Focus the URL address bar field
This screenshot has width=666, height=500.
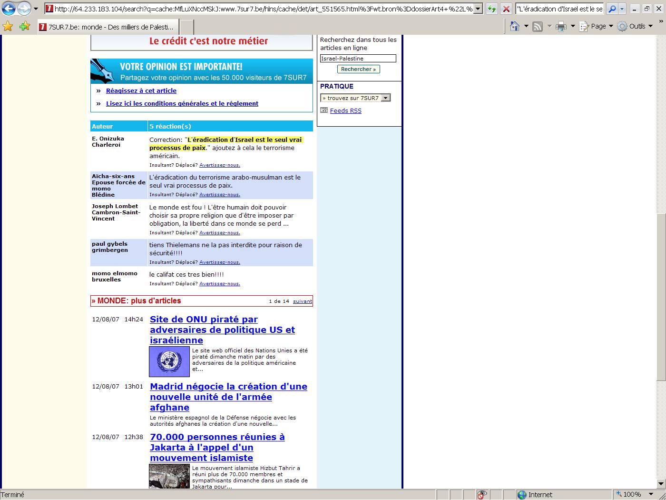pos(264,9)
